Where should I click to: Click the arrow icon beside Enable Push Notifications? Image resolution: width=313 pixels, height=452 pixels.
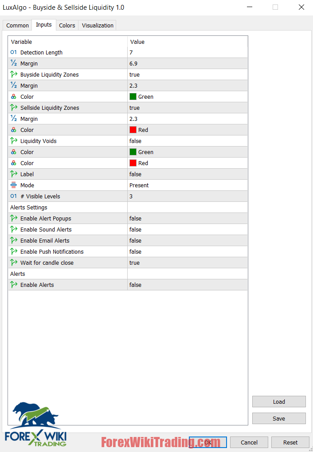[14, 251]
